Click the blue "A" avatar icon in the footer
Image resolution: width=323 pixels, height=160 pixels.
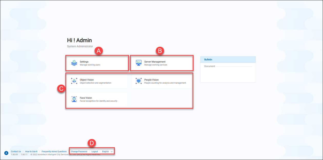pos(6,153)
